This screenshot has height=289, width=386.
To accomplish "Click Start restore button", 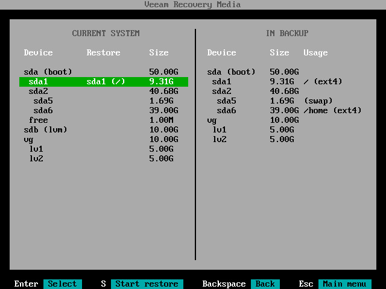I will click(x=147, y=284).
